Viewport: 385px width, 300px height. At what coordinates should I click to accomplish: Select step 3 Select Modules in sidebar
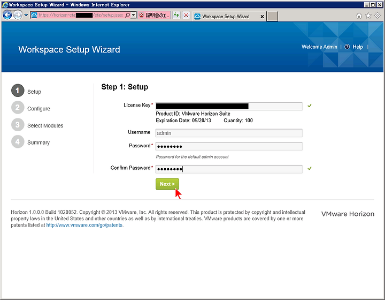(37, 125)
